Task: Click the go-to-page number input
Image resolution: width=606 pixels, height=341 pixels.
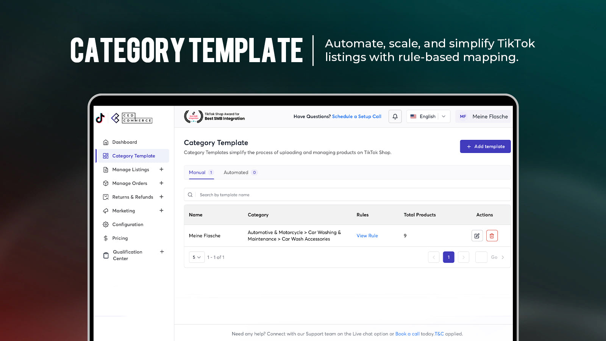Action: (x=481, y=257)
